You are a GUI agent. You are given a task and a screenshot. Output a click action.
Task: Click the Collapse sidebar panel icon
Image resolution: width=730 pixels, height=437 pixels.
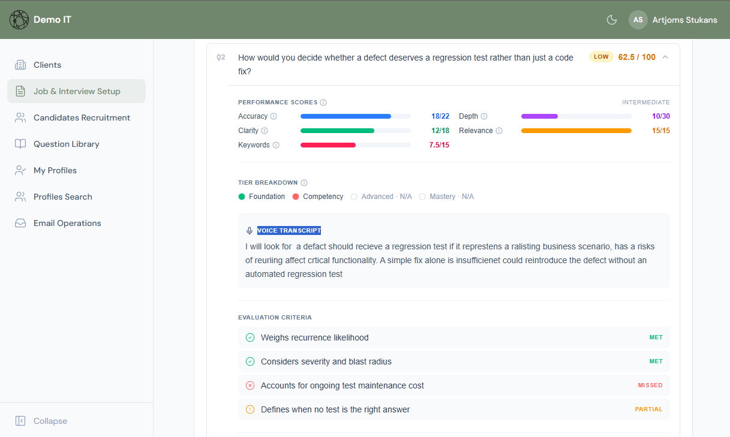click(x=20, y=421)
